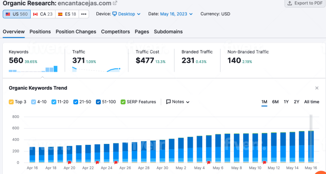Select the 6M time range

(x=275, y=102)
